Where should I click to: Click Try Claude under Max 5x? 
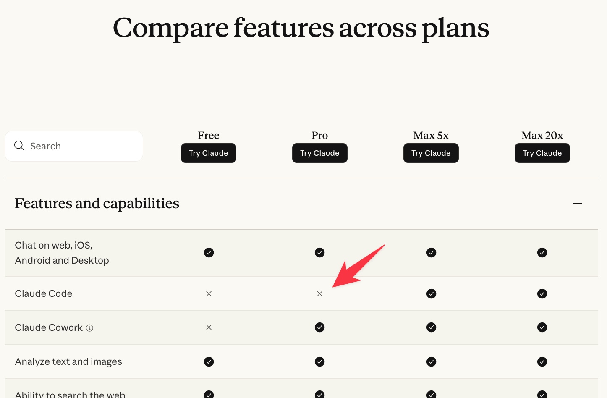pyautogui.click(x=431, y=153)
